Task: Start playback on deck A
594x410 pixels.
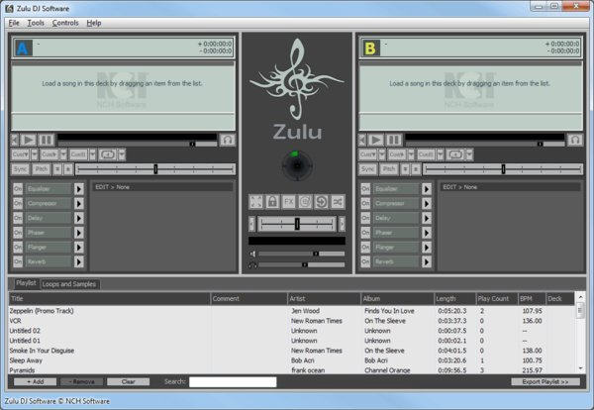Action: (x=28, y=140)
